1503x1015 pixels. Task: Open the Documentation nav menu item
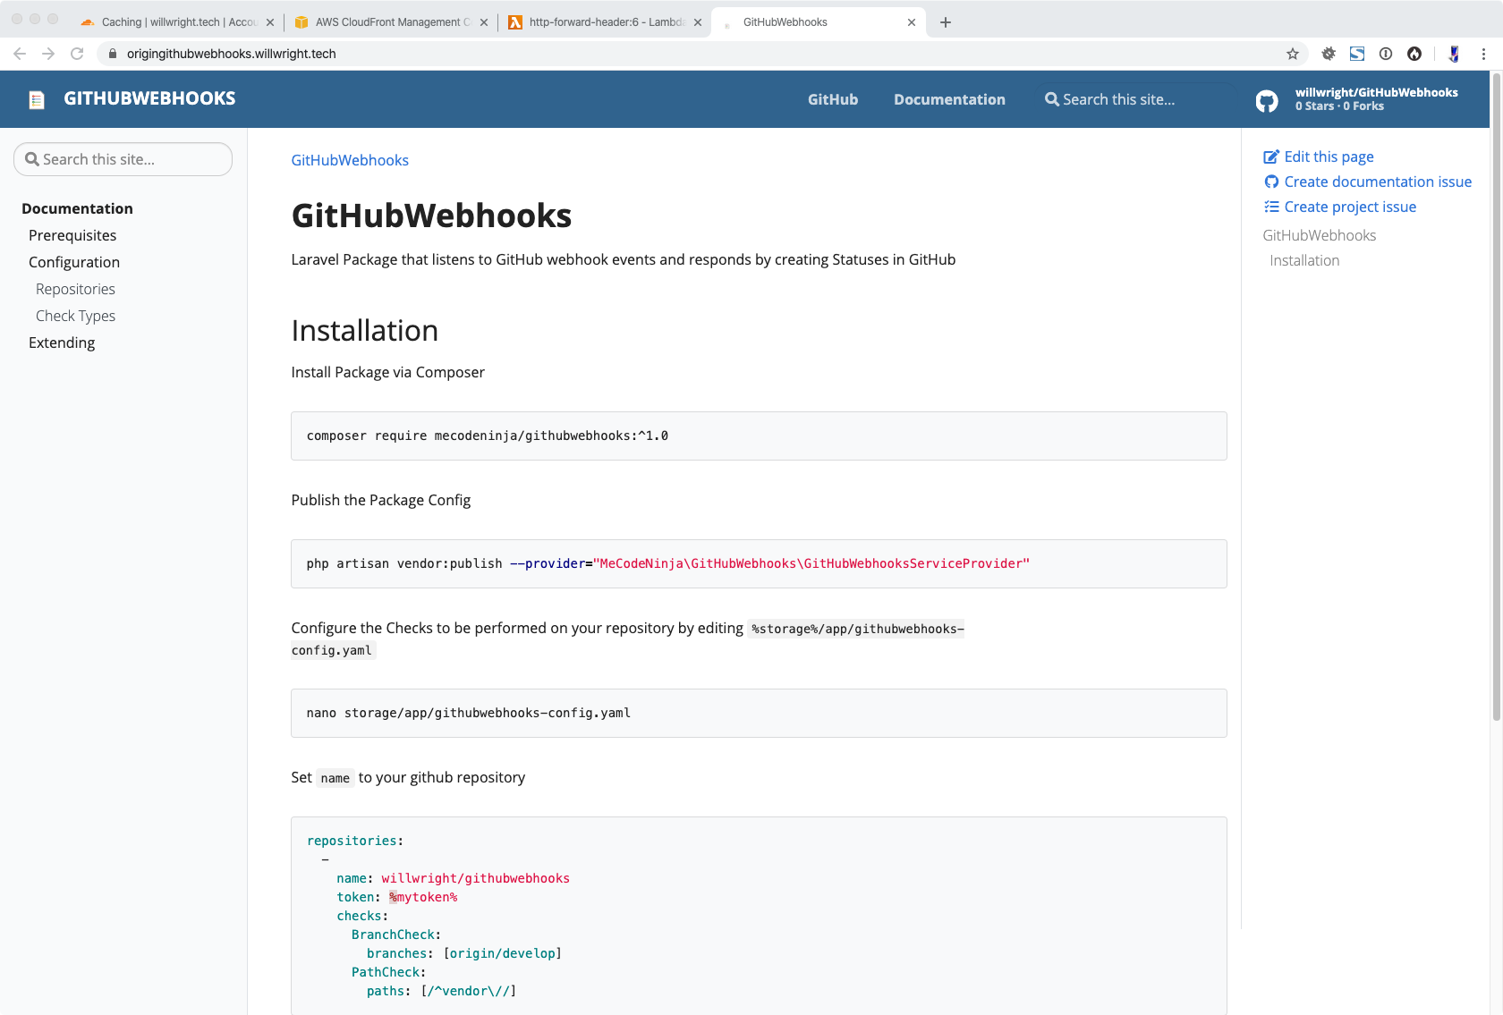pyautogui.click(x=949, y=99)
